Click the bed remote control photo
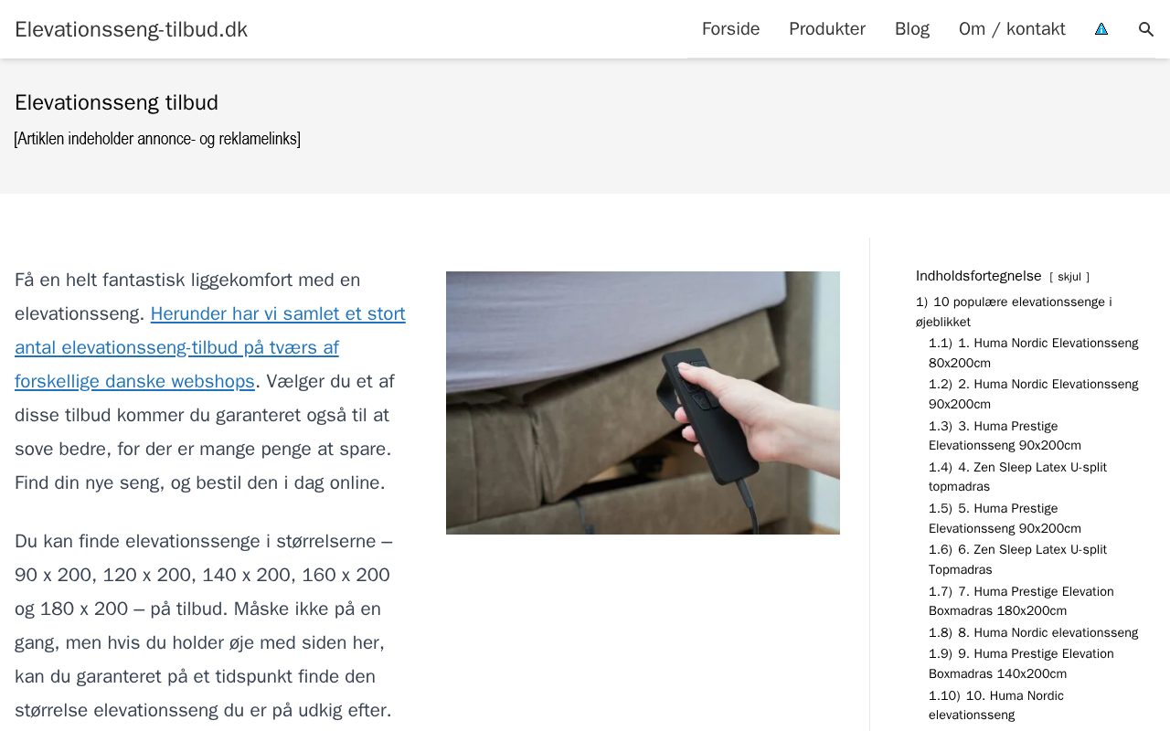This screenshot has width=1170, height=731. [643, 403]
